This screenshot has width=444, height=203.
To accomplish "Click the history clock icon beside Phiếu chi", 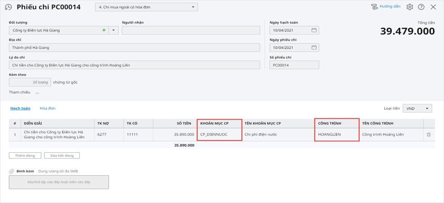I will (x=8, y=7).
